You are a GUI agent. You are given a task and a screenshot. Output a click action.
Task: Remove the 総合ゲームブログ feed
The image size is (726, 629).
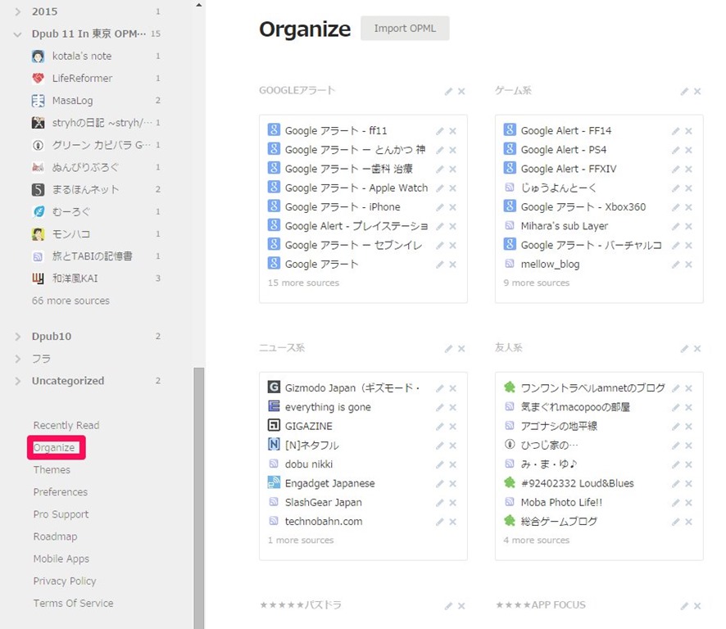click(688, 522)
